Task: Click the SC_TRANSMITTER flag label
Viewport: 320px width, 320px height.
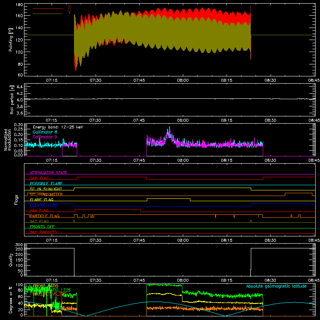Action: (x=46, y=194)
